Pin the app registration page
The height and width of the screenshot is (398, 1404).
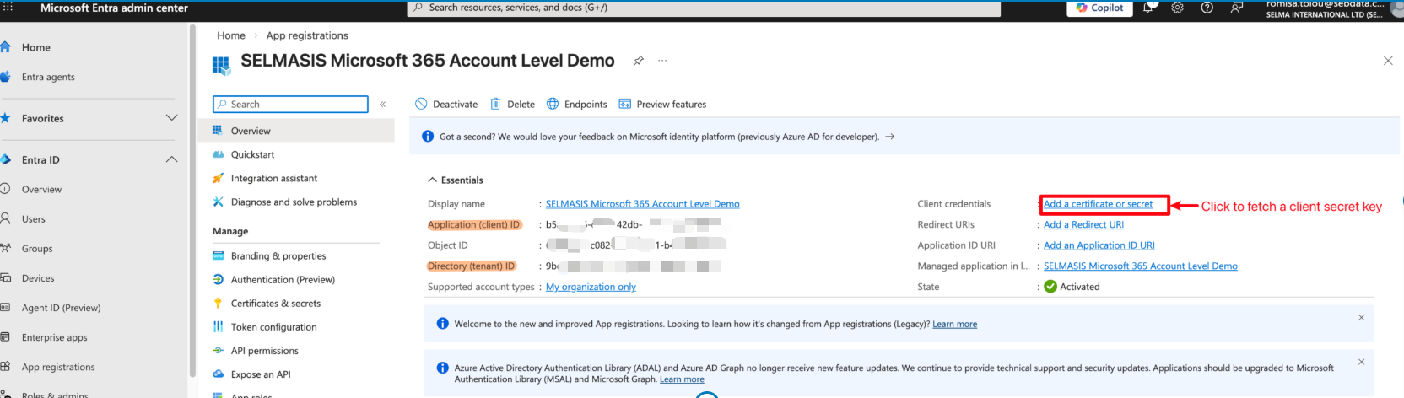point(639,61)
